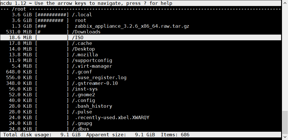Select the /.local directory row

click(140, 15)
